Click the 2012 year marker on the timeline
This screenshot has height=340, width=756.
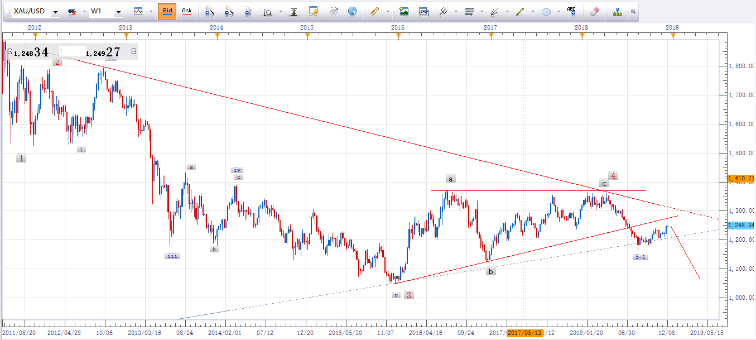[35, 27]
